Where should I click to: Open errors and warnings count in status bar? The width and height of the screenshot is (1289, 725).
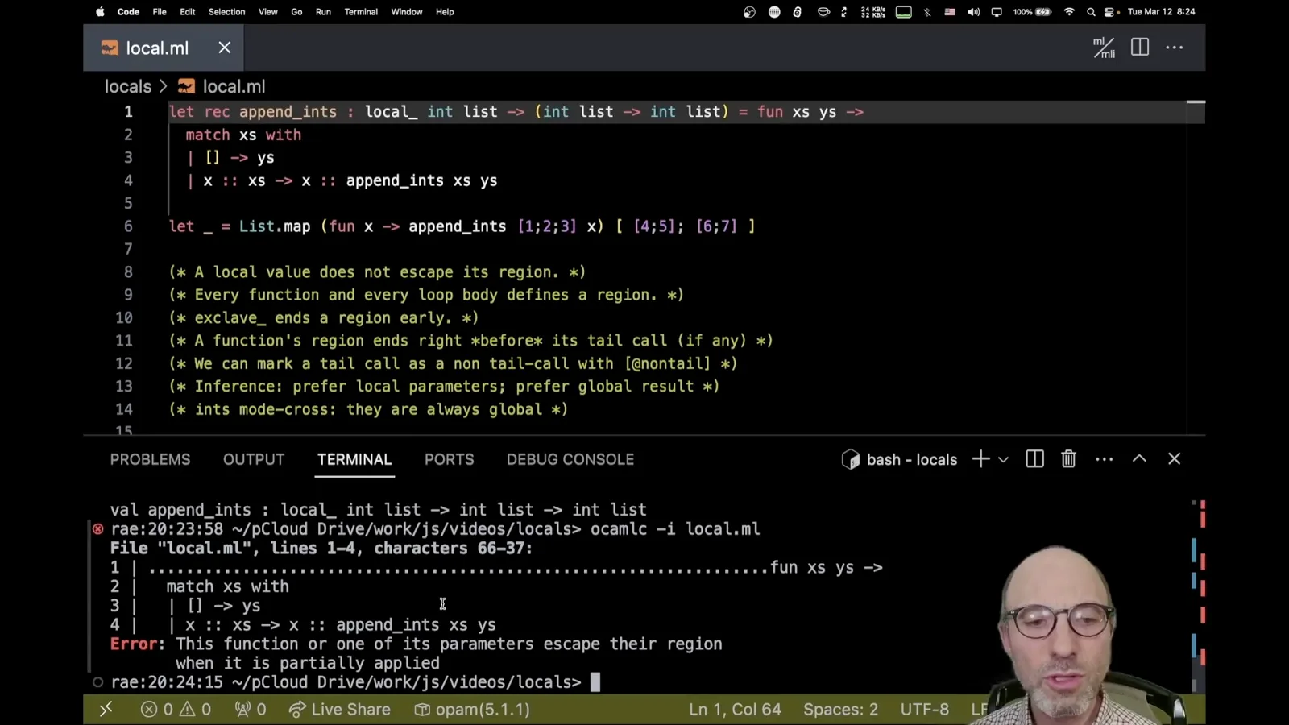tap(176, 709)
